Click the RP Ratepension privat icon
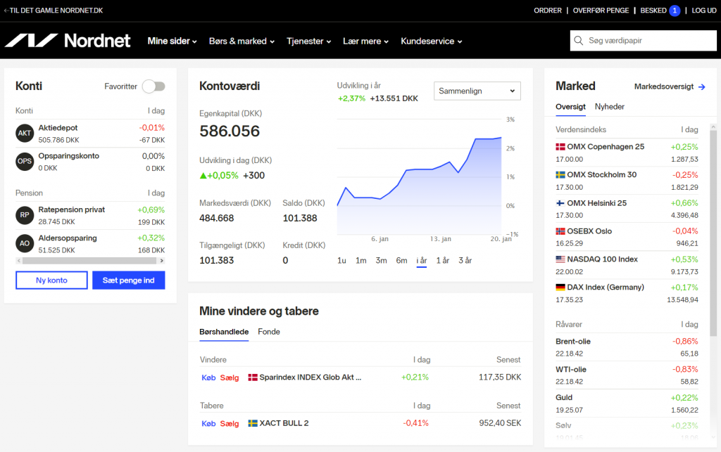This screenshot has height=452, width=721. click(25, 215)
